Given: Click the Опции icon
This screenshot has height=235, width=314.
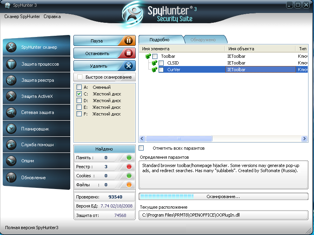Looking at the screenshot, I should [x=11, y=161].
